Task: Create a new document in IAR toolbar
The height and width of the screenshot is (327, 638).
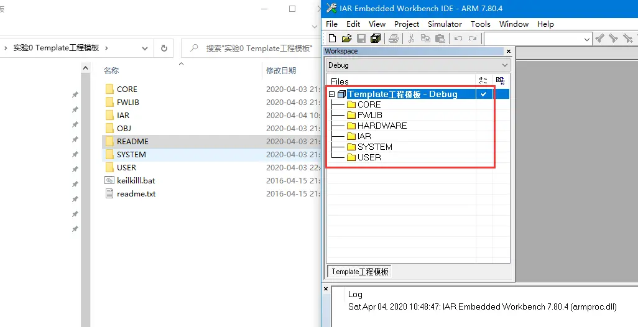Action: pyautogui.click(x=333, y=39)
